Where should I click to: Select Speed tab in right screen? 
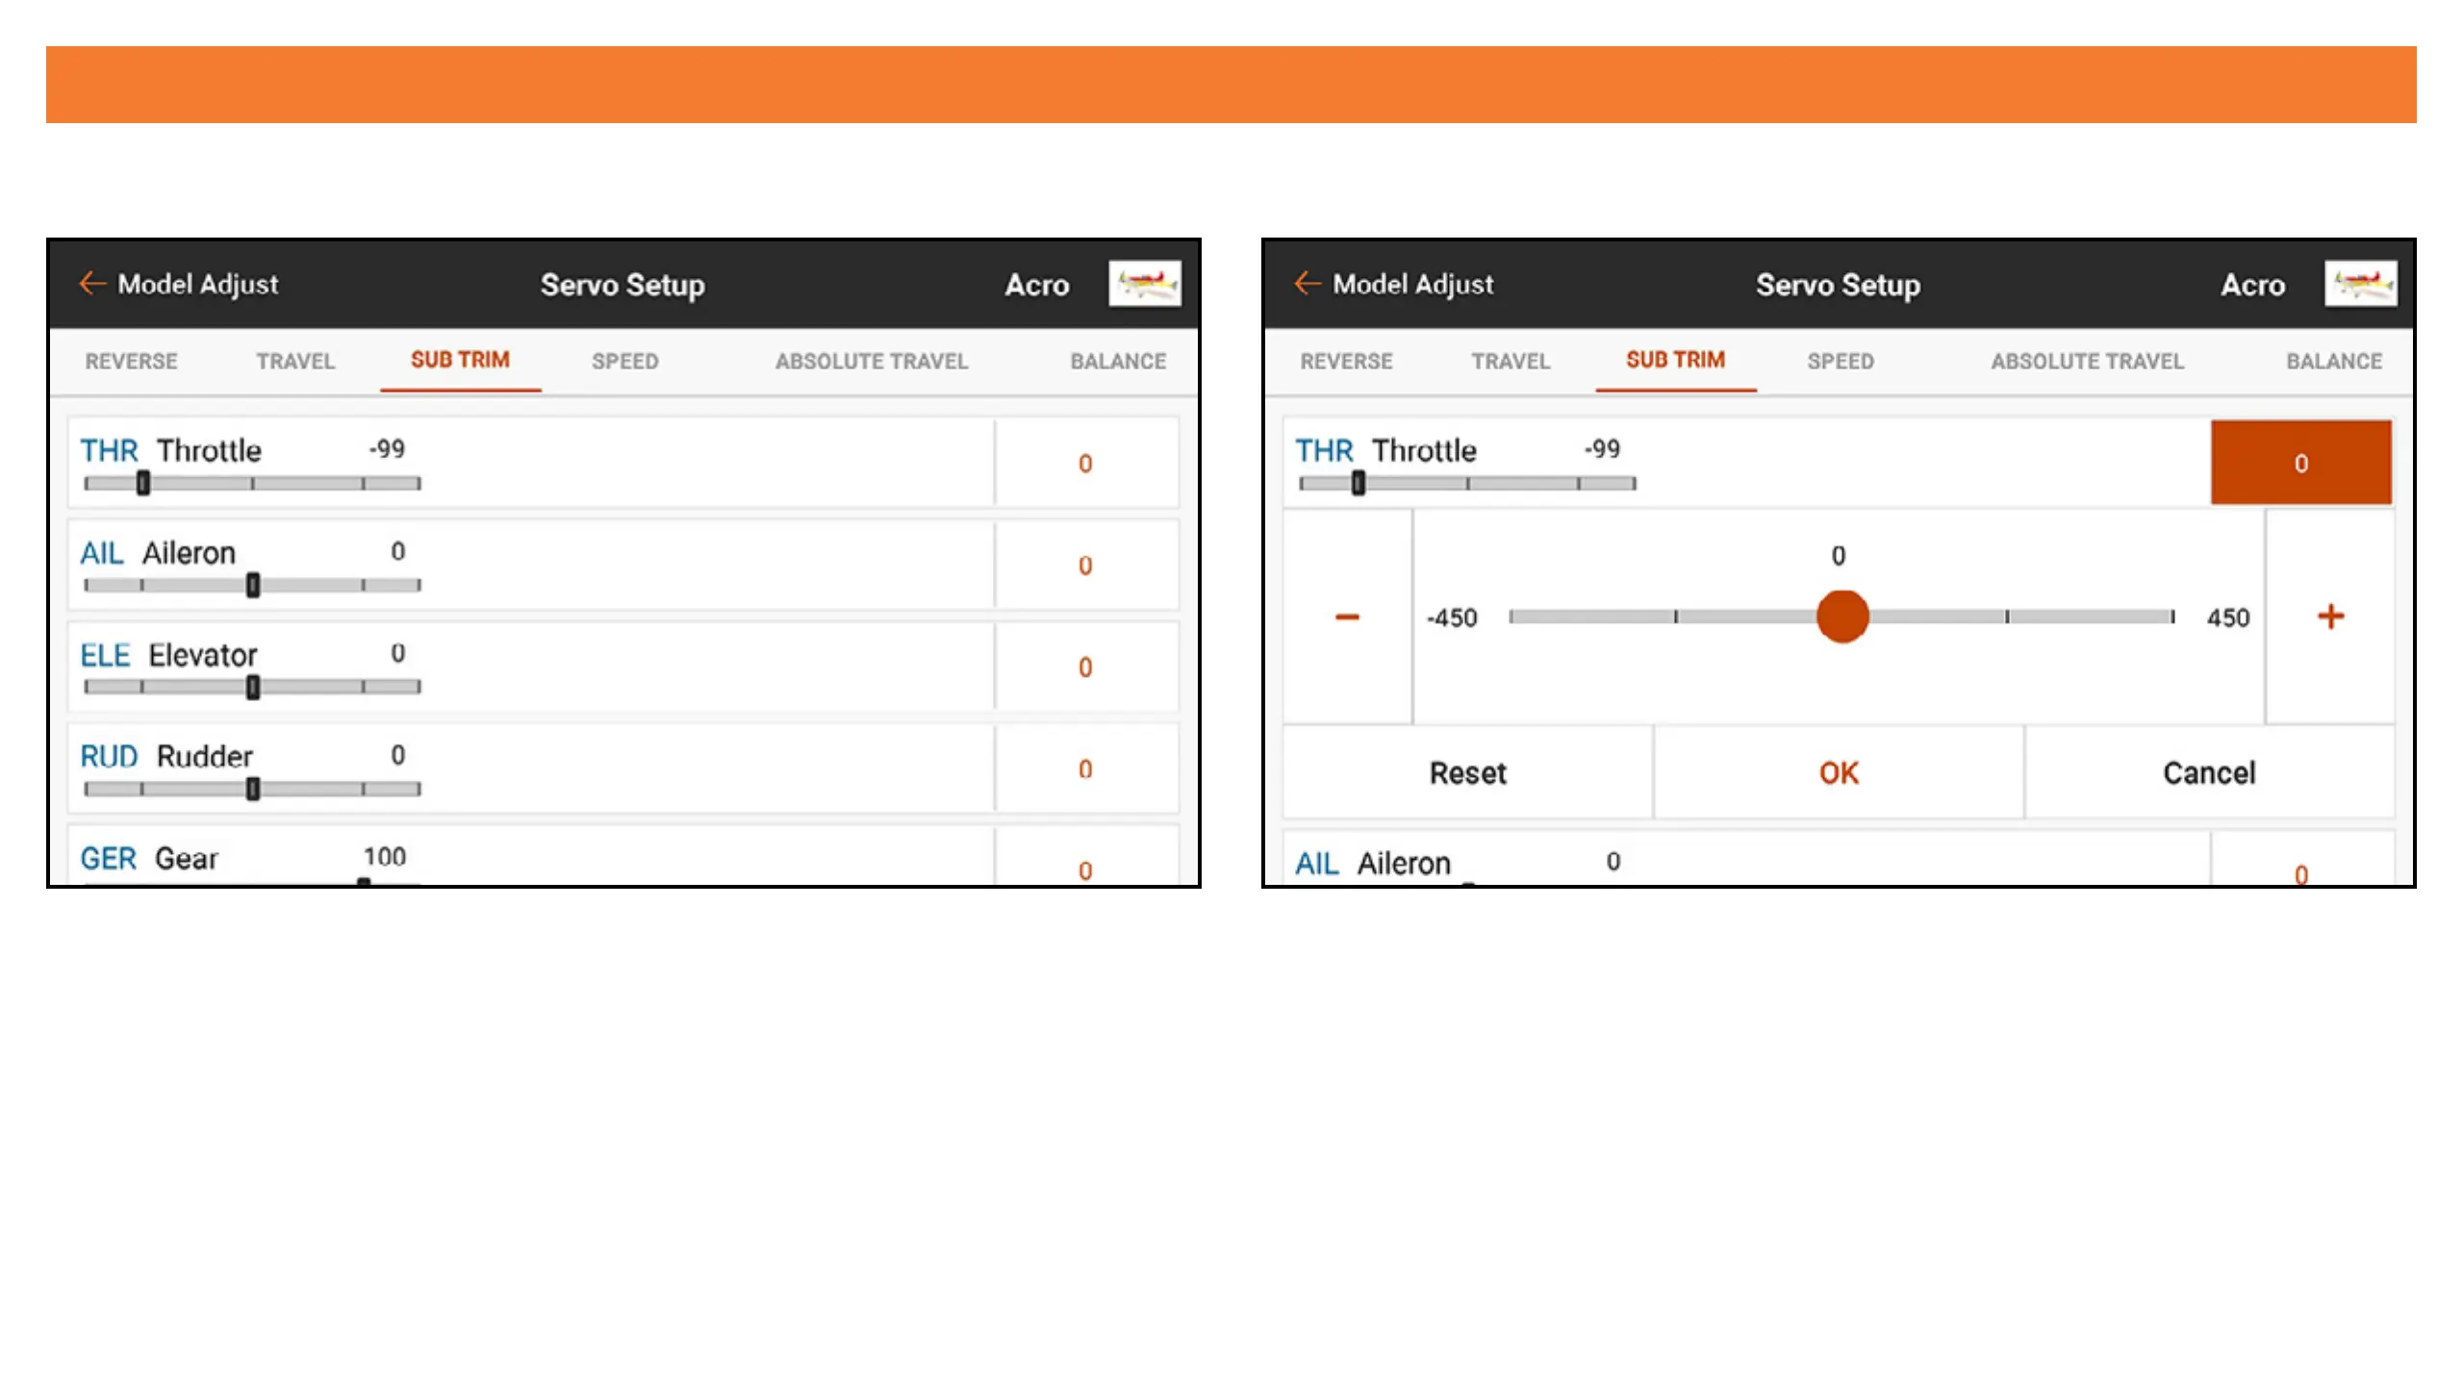coord(1840,362)
